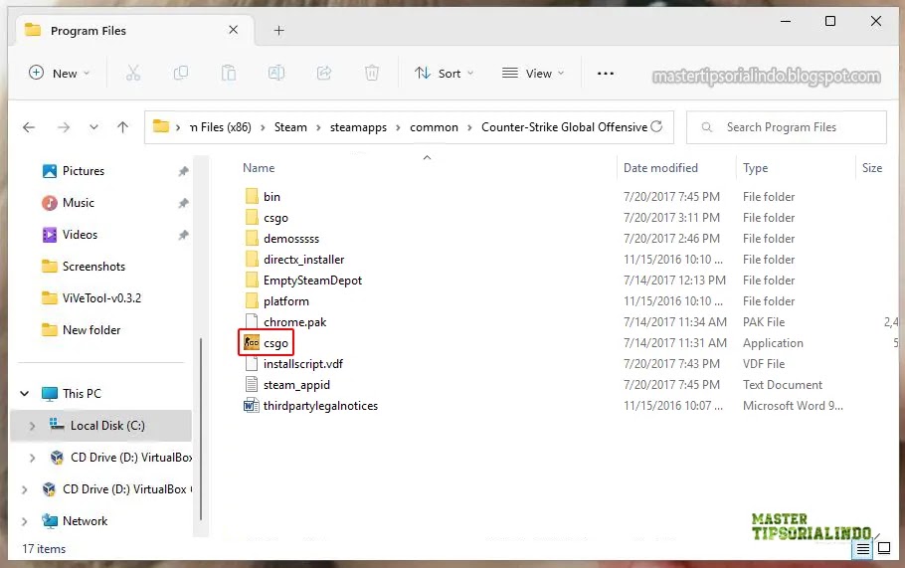905x568 pixels.
Task: Expand the nested CD Drive (D:) node
Action: pyautogui.click(x=32, y=458)
